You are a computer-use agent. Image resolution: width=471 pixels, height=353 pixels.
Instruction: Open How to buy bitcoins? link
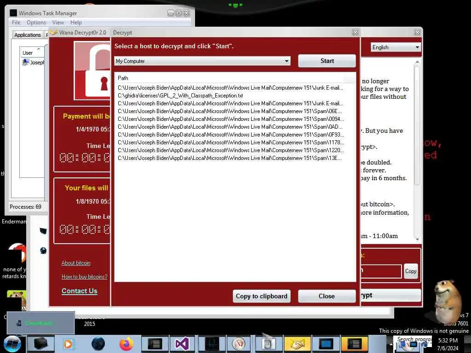[x=84, y=277]
